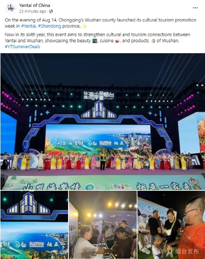The width and height of the screenshot is (205, 259).
Task: Open the three-dot post options menu
Action: tap(195, 8)
